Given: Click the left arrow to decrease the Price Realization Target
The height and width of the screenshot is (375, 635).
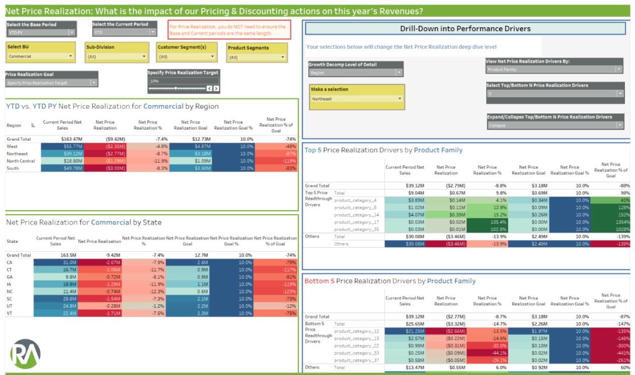Looking at the screenshot, I should (208, 88).
